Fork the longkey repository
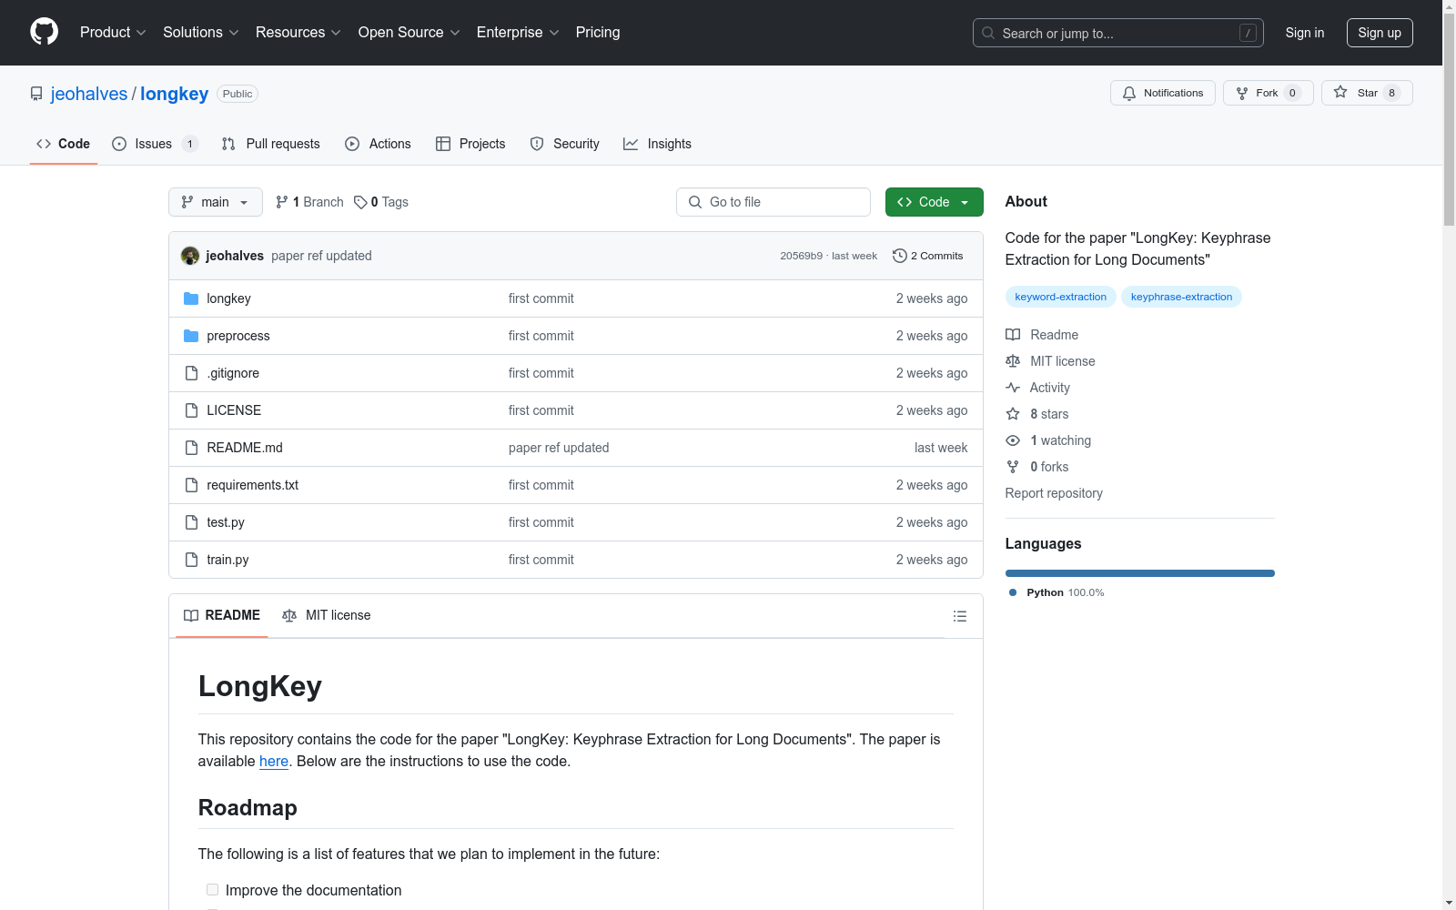This screenshot has width=1456, height=910. coord(1268,93)
